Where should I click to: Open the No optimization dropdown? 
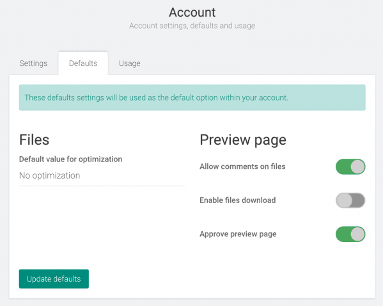(x=102, y=175)
